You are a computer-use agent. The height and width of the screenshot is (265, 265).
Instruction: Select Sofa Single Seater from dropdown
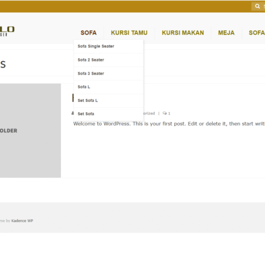(109, 46)
